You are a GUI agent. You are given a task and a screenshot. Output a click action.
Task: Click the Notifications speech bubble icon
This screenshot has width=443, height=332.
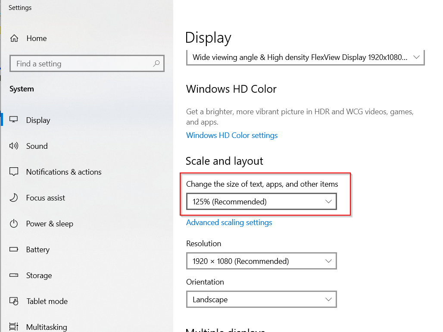tap(14, 172)
